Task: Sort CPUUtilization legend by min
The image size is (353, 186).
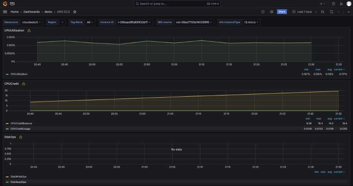Action: pyautogui.click(x=306, y=69)
